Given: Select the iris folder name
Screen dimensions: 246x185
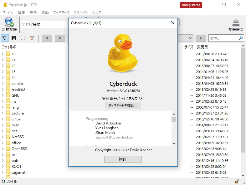Looking at the screenshot, I should pos(14,101).
